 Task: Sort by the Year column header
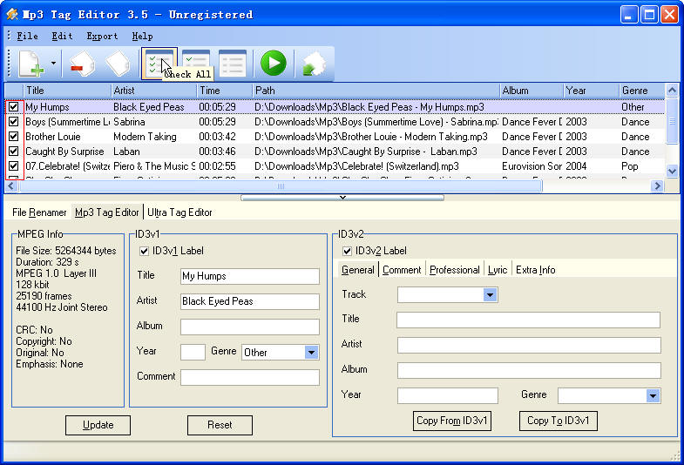591,91
